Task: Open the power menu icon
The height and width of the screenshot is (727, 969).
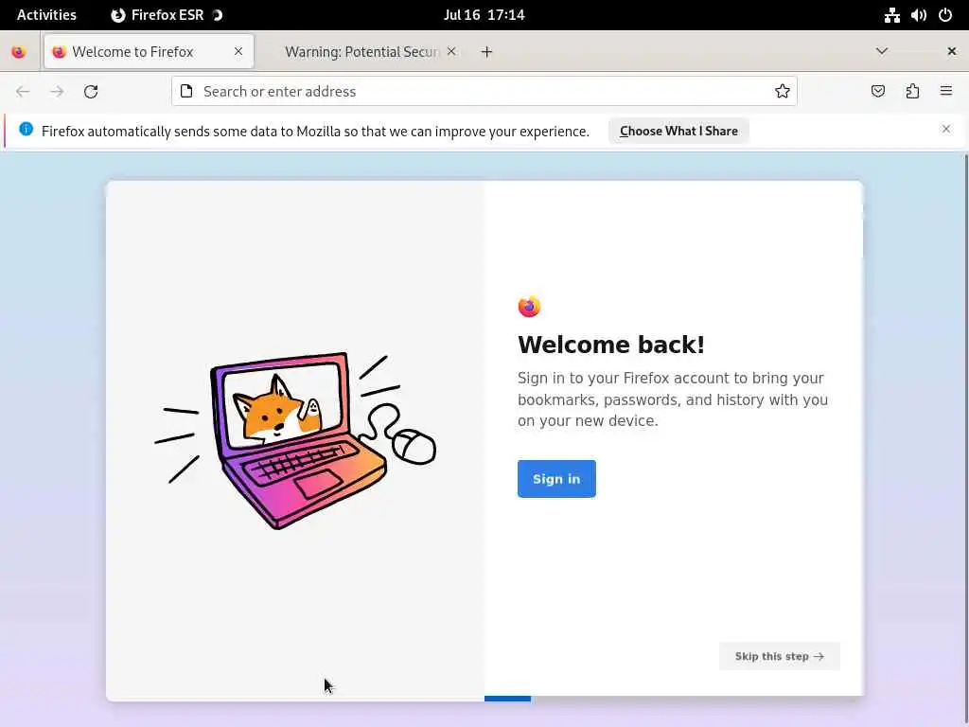Action: [x=945, y=15]
